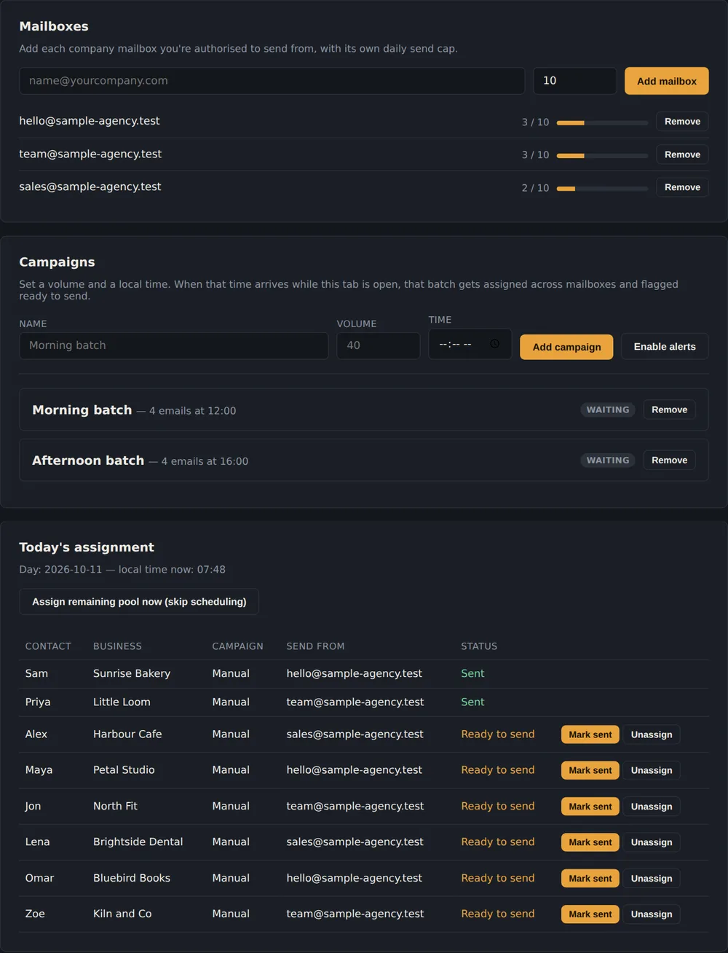
Task: Click the Brightside Dental business cell
Action: [x=138, y=842]
